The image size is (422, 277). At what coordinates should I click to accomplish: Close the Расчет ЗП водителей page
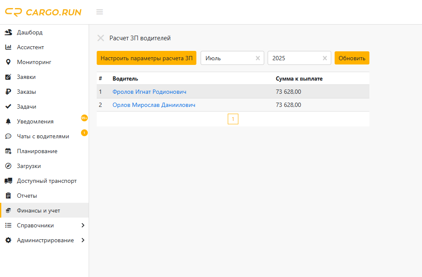point(101,38)
